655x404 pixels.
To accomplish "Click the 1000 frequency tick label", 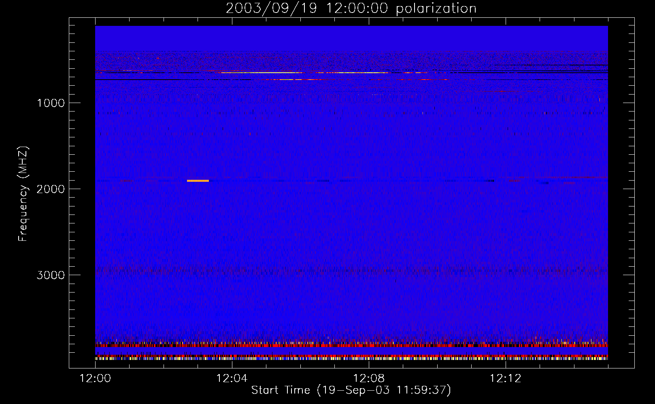I will point(51,103).
